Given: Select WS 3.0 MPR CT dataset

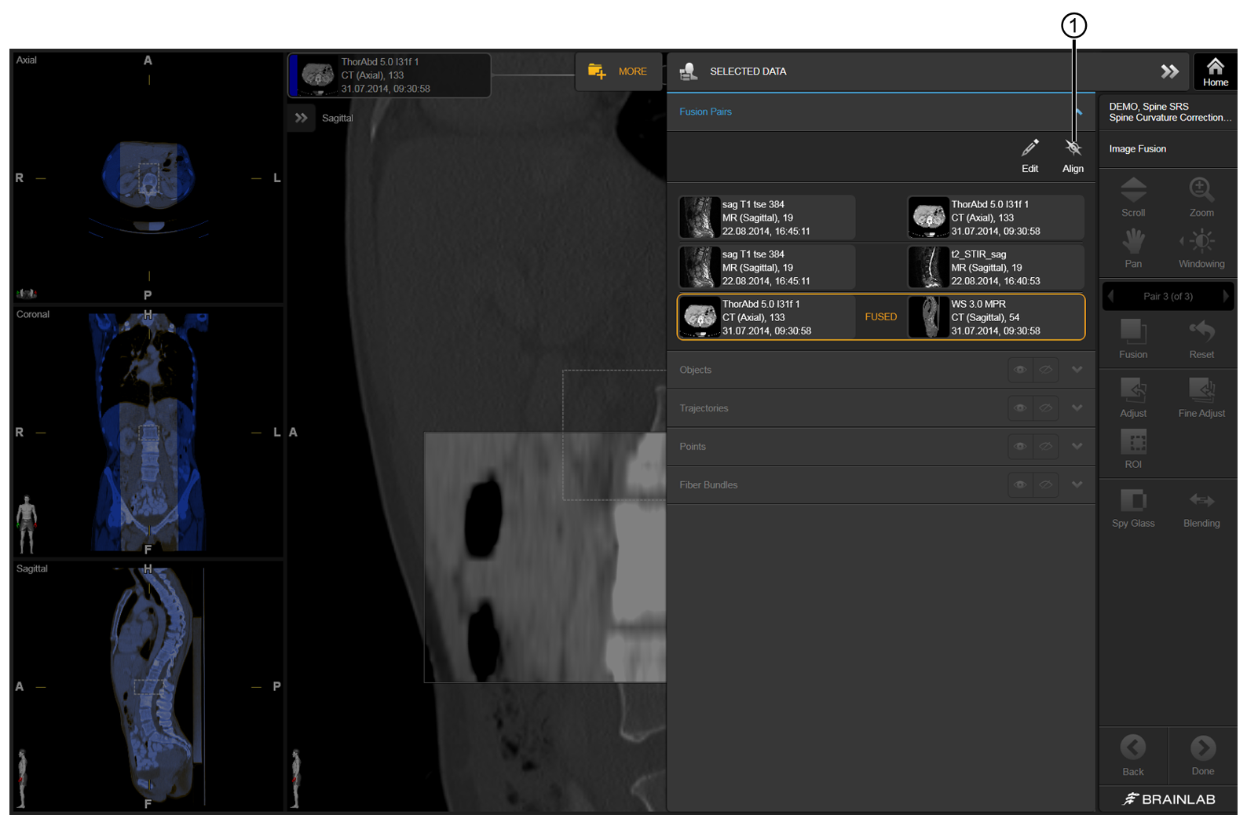Looking at the screenshot, I should pyautogui.click(x=996, y=317).
